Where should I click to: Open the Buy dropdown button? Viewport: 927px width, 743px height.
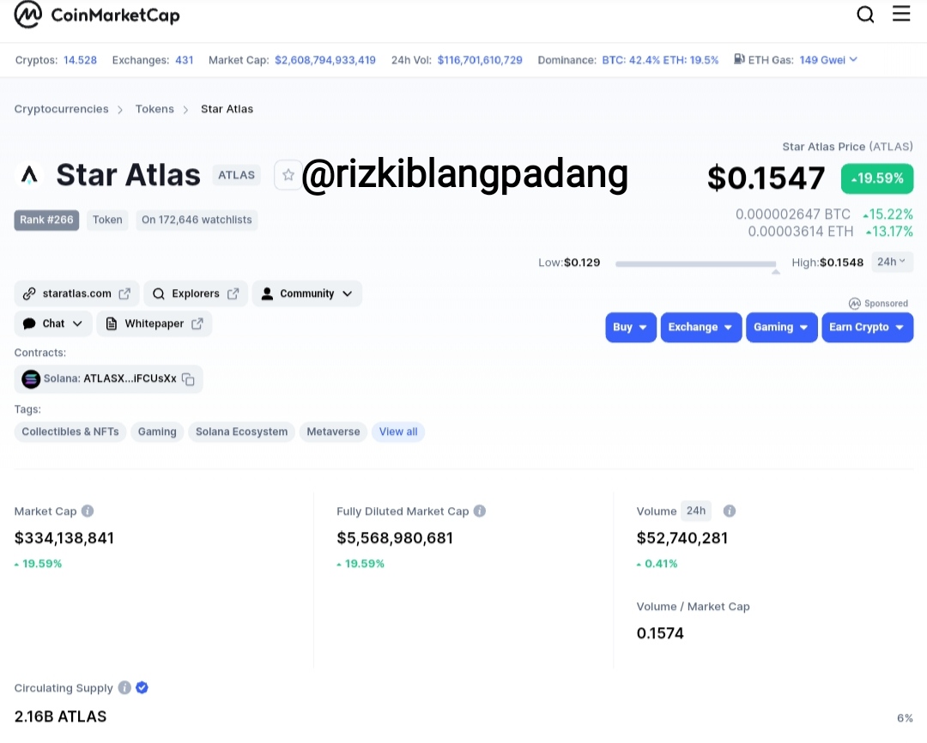630,327
